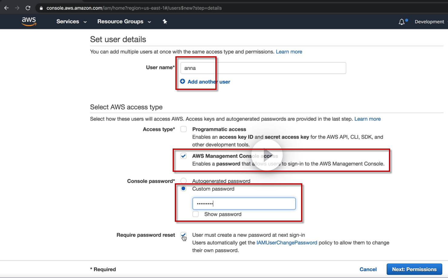Click the browser back arrow
448x278 pixels.
pos(6,8)
